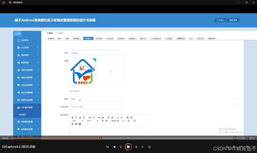The image size is (257, 153).
Task: Clear text formatting in the editor
Action: [135, 121]
